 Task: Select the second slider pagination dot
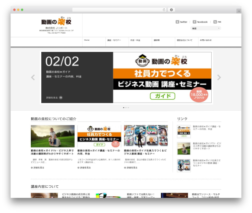click(x=126, y=108)
